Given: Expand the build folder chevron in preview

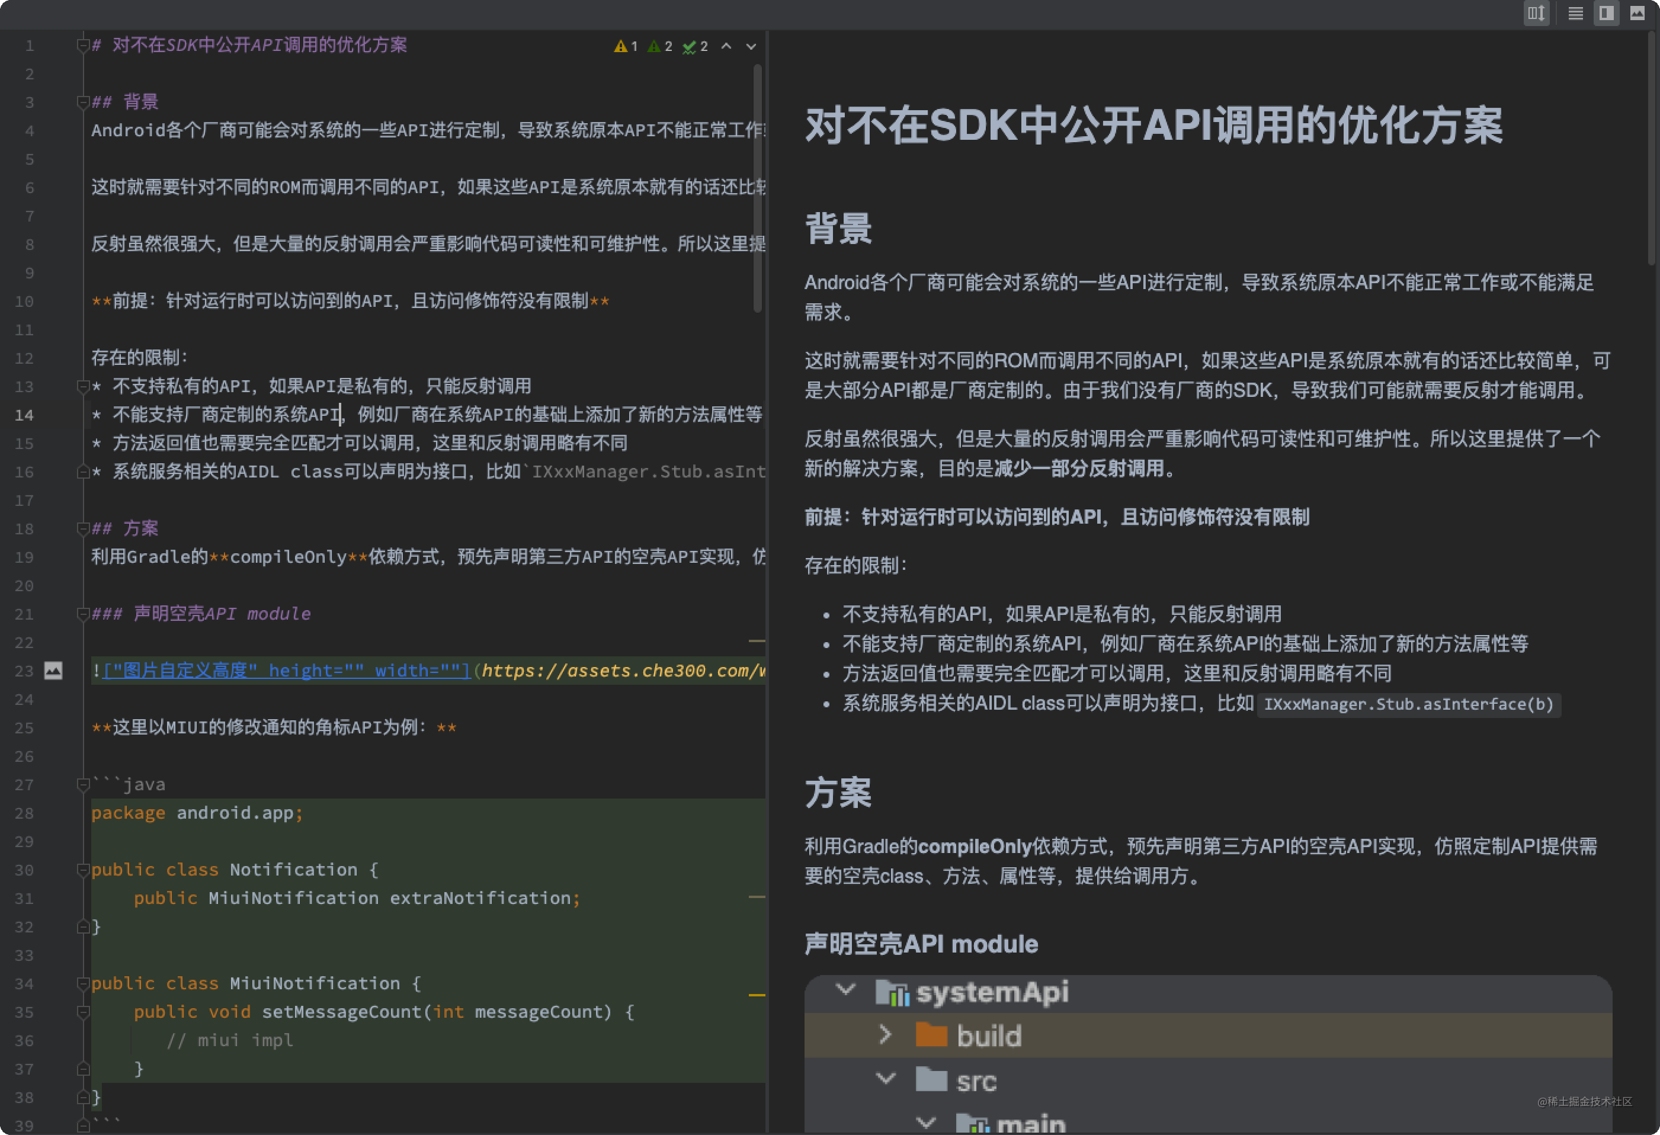Looking at the screenshot, I should (x=886, y=1034).
